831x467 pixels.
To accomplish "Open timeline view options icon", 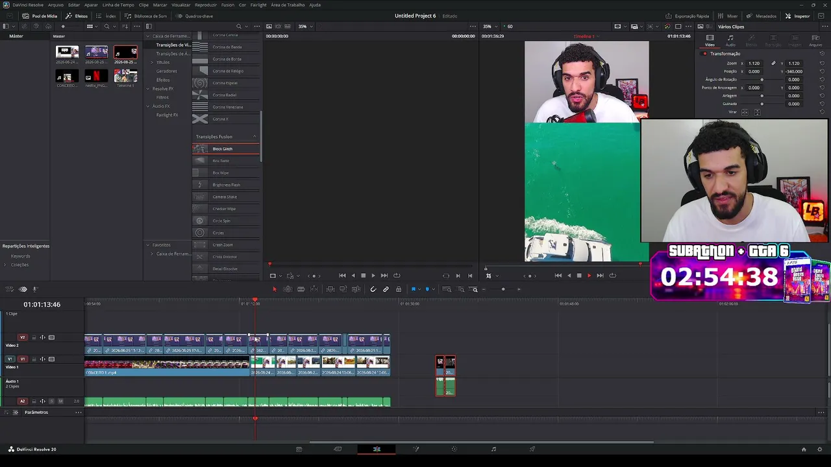I will pos(9,289).
